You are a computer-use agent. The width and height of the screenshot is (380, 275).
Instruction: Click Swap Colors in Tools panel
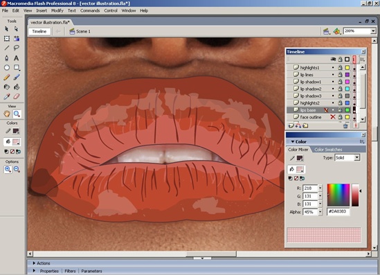pyautogui.click(x=18, y=152)
